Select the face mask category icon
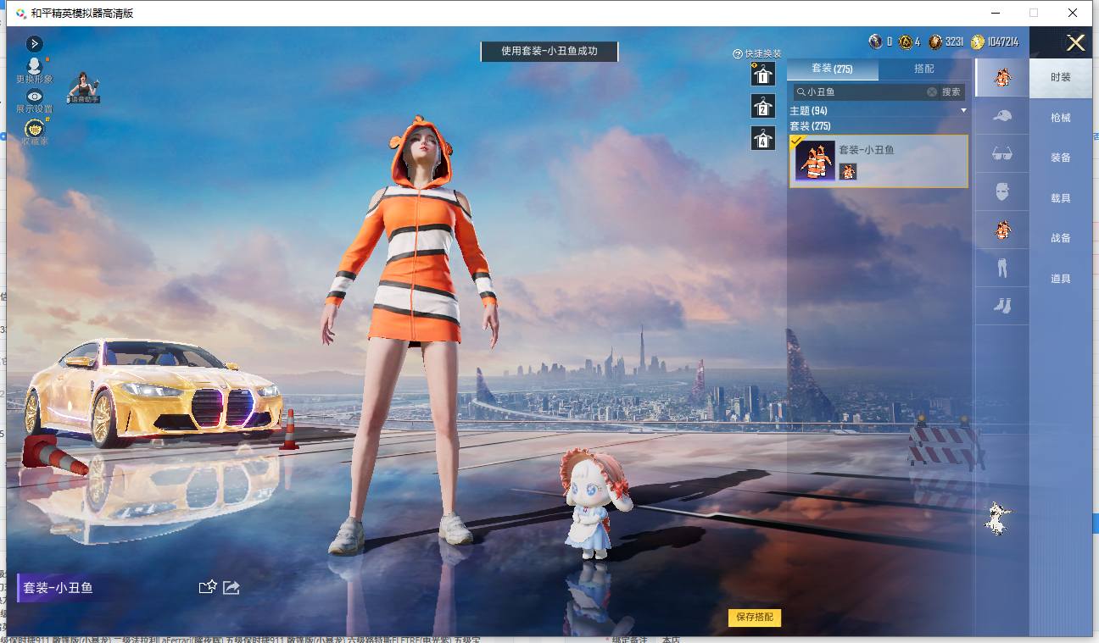 pyautogui.click(x=1002, y=191)
